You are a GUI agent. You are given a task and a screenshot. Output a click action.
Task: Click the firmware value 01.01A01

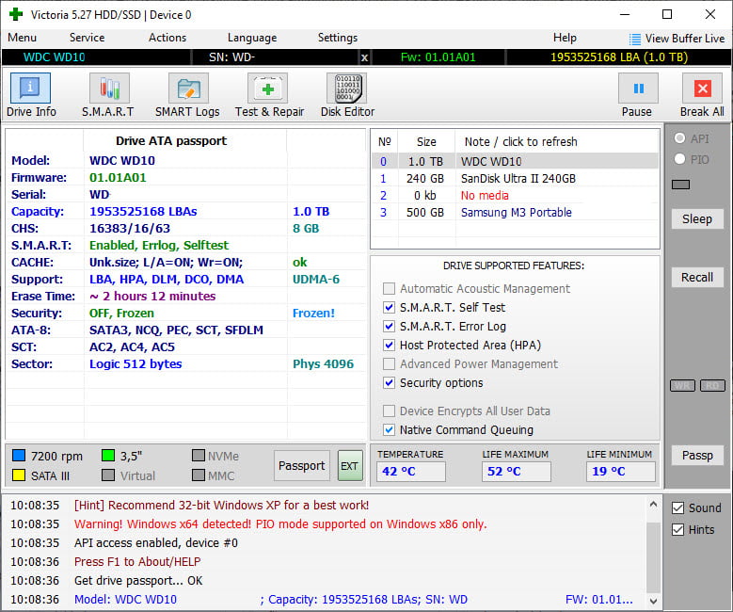tap(118, 178)
